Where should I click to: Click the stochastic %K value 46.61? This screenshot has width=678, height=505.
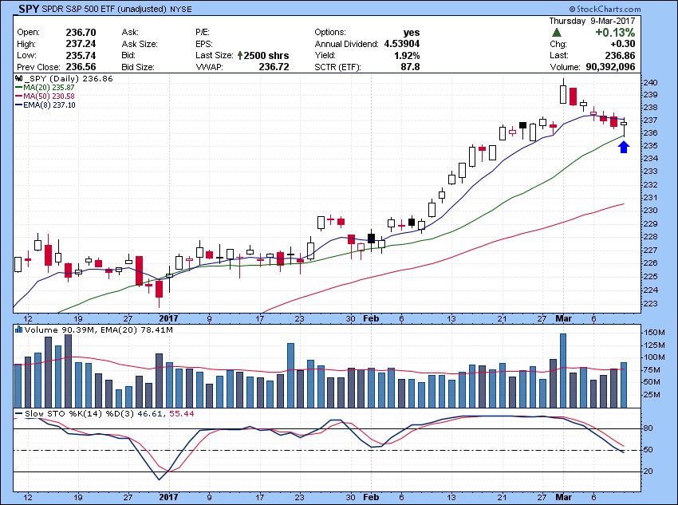tap(151, 414)
